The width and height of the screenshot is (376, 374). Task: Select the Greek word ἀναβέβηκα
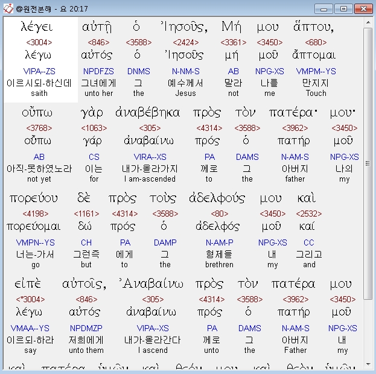[147, 112]
